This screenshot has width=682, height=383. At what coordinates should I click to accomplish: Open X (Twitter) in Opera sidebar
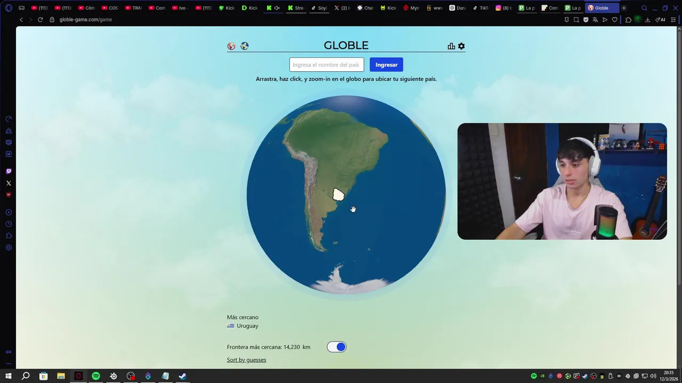[9, 183]
